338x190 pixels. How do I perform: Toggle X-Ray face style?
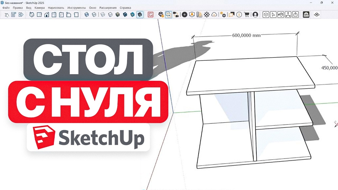pos(87,15)
